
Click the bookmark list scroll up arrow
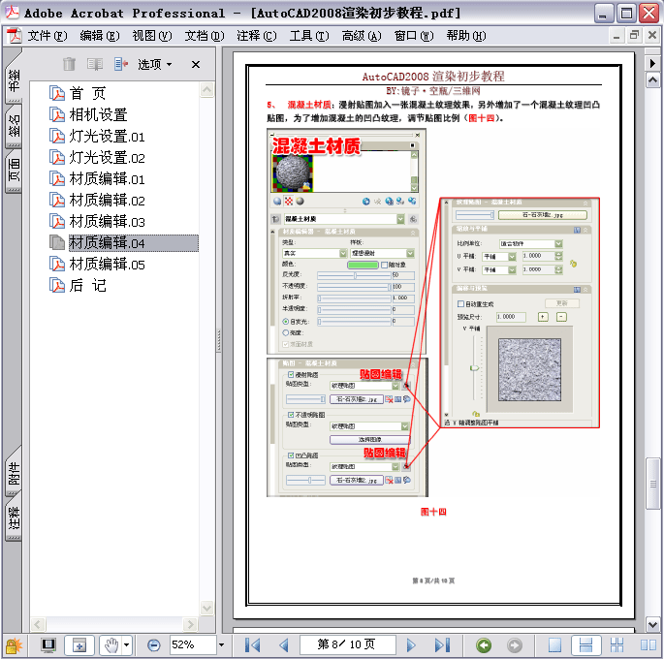click(x=206, y=90)
